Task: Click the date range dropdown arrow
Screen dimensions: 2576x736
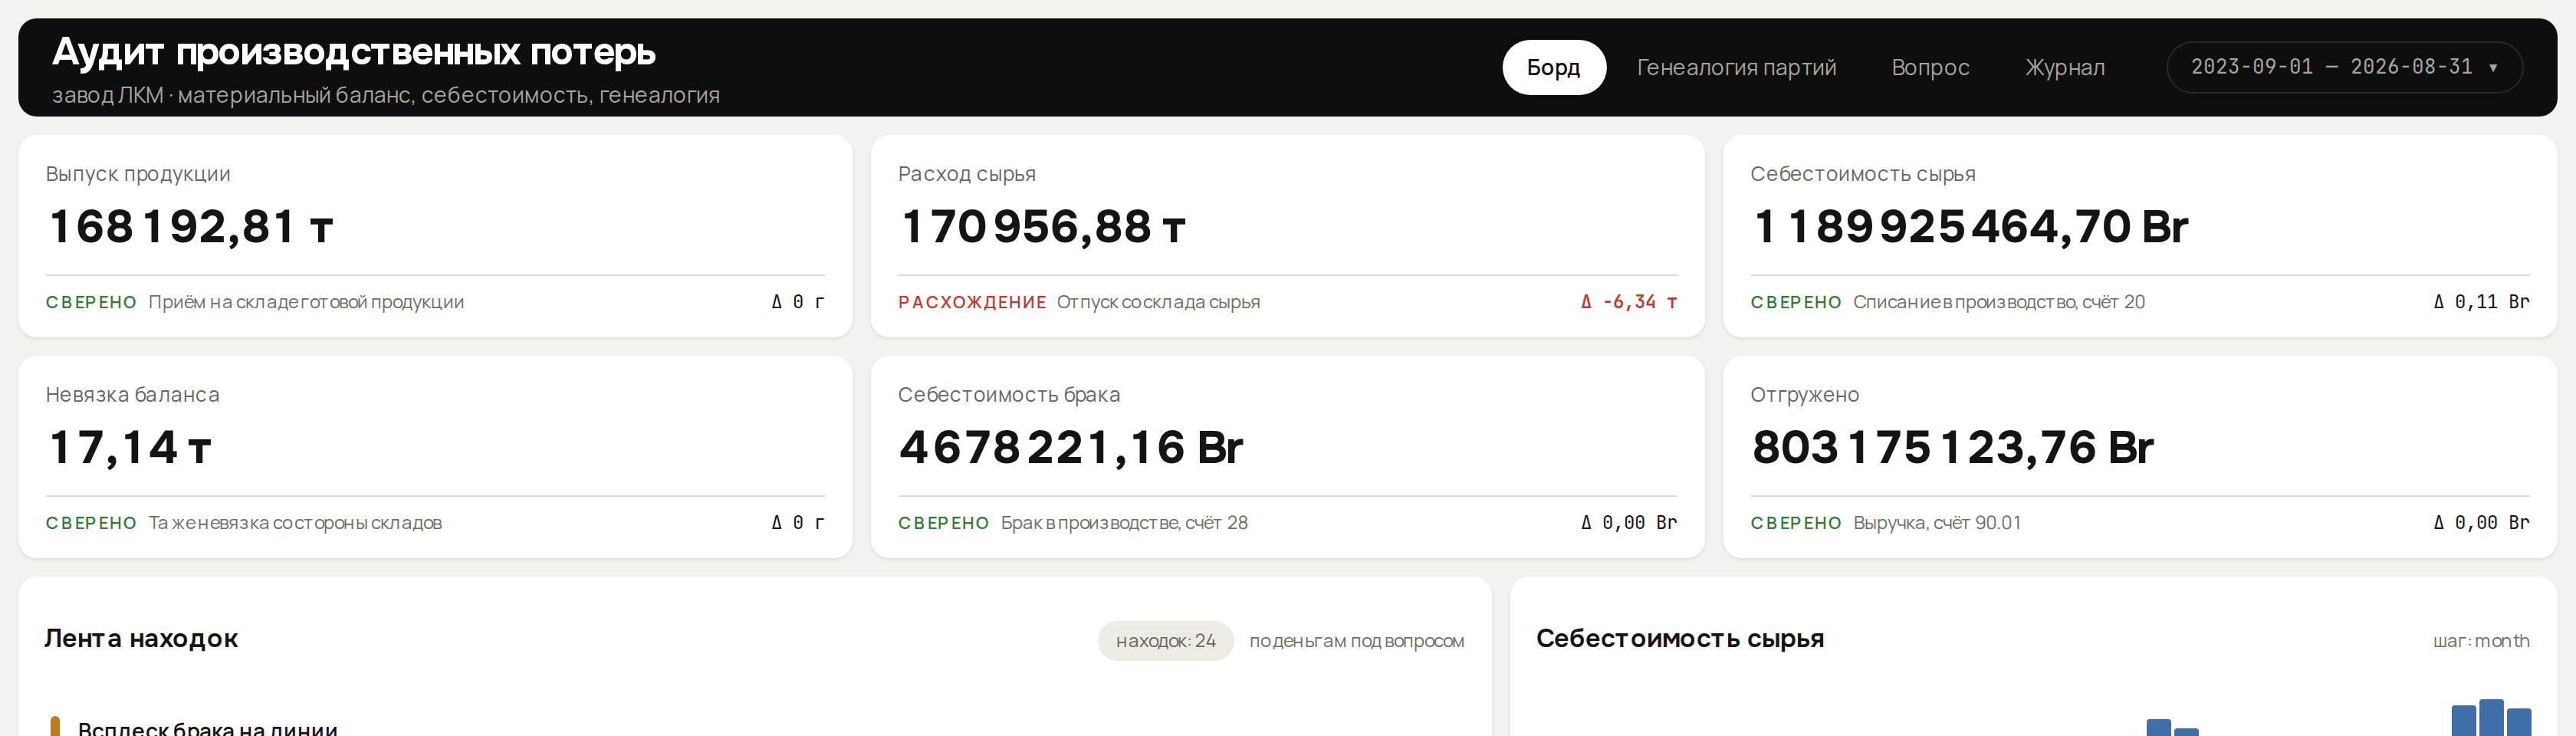Action: tap(2493, 68)
